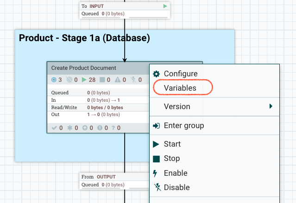Click the stopped components square icon
Viewport: 296px width, 203px height.
coord(102,80)
